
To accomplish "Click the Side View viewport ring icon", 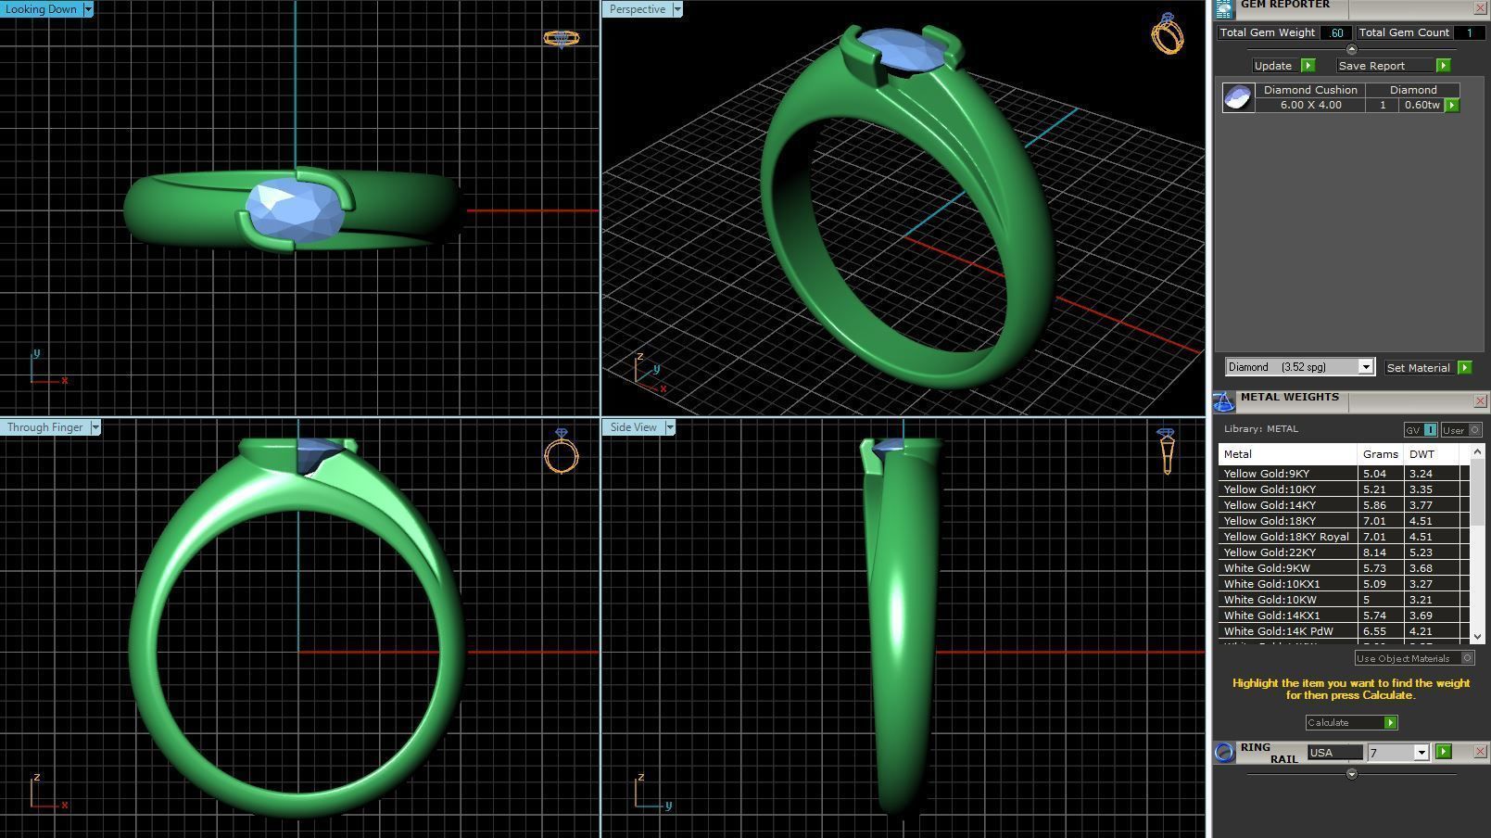I will point(1167,451).
